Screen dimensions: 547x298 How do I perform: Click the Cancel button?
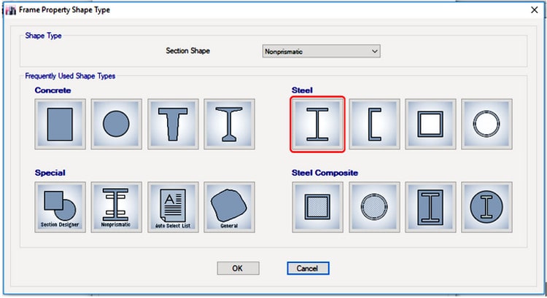click(x=308, y=268)
